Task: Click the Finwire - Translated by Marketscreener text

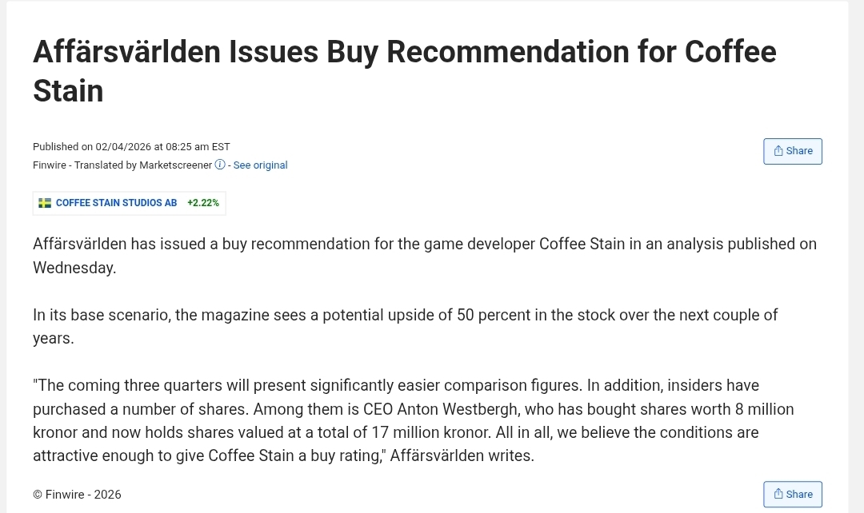Action: (122, 165)
